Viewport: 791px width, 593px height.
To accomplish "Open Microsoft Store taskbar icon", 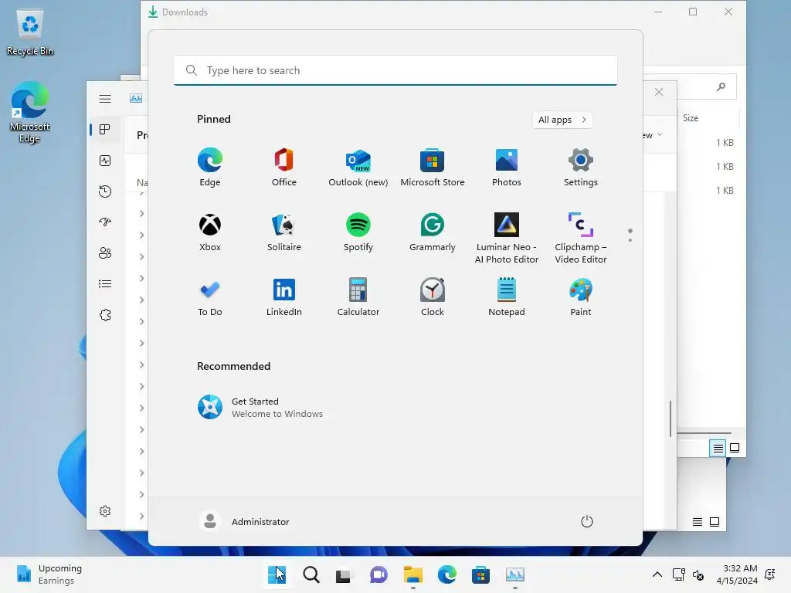I will click(480, 574).
